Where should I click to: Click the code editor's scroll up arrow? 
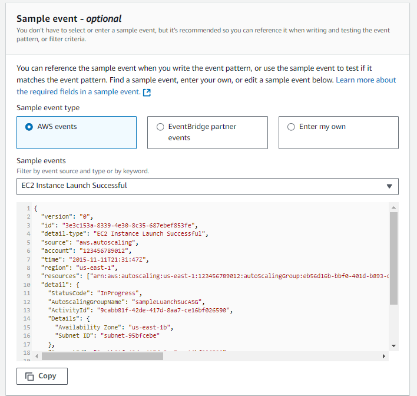pos(393,207)
